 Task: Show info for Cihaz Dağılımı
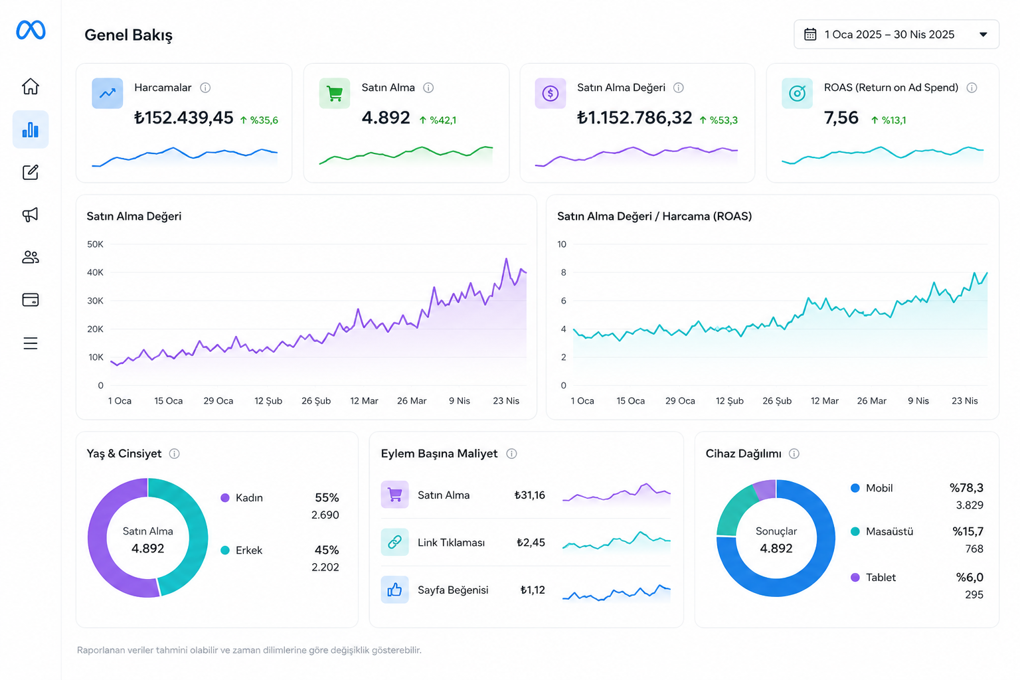pyautogui.click(x=794, y=454)
